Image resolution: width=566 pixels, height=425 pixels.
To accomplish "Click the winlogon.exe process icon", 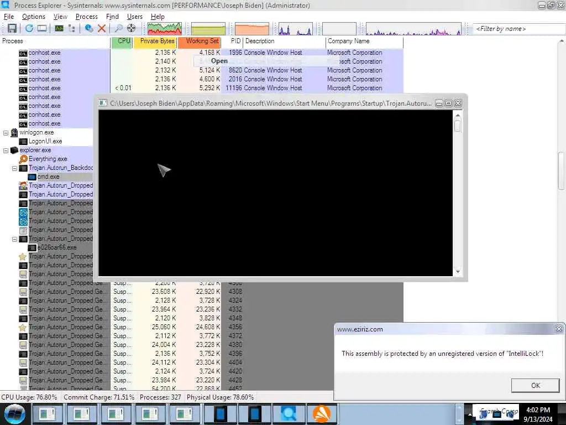I will point(14,133).
